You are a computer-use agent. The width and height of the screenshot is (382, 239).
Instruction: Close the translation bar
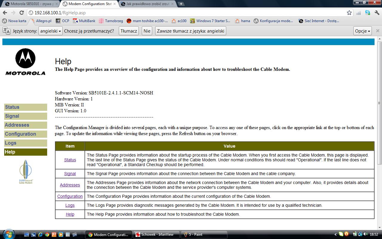(x=378, y=31)
